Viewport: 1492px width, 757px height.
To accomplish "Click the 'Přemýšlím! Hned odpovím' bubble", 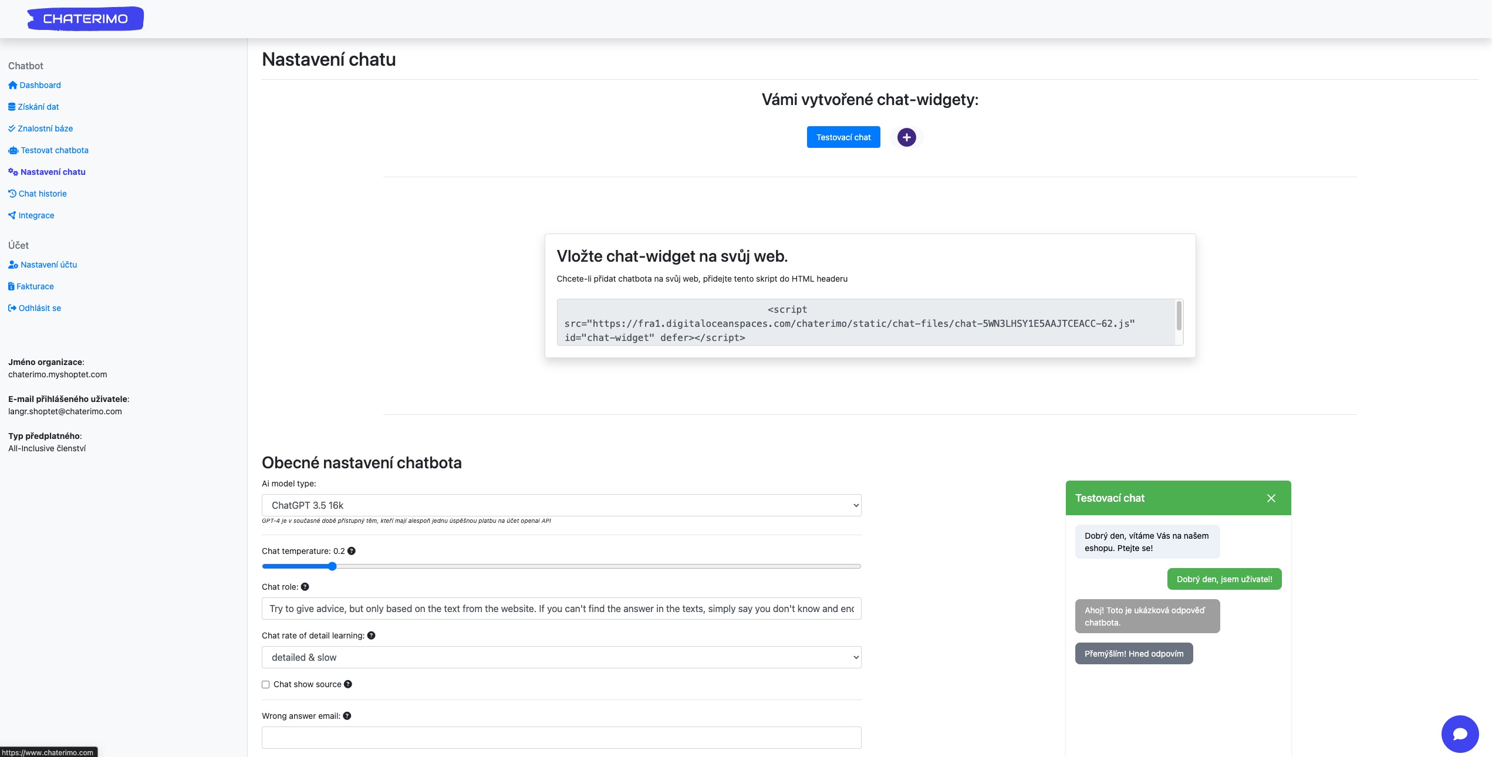I will pos(1134,654).
